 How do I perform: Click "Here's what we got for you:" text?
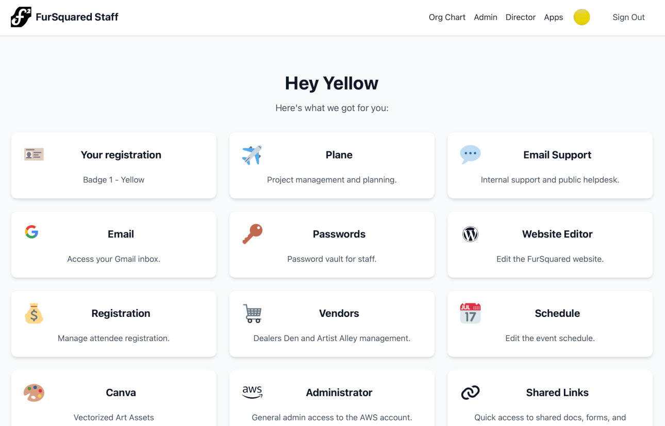pyautogui.click(x=332, y=108)
